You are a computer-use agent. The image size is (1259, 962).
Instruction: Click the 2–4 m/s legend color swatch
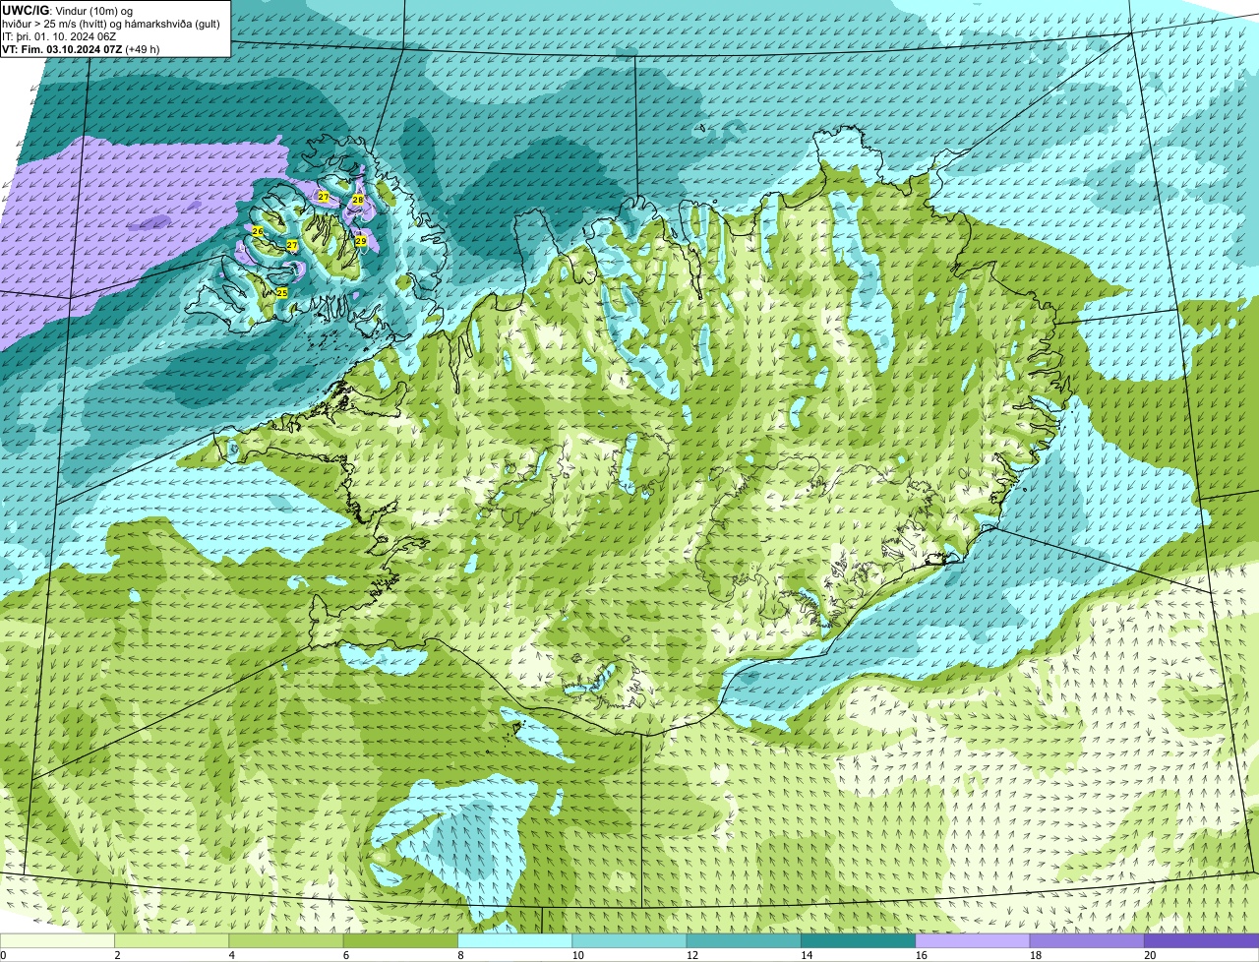coord(172,940)
